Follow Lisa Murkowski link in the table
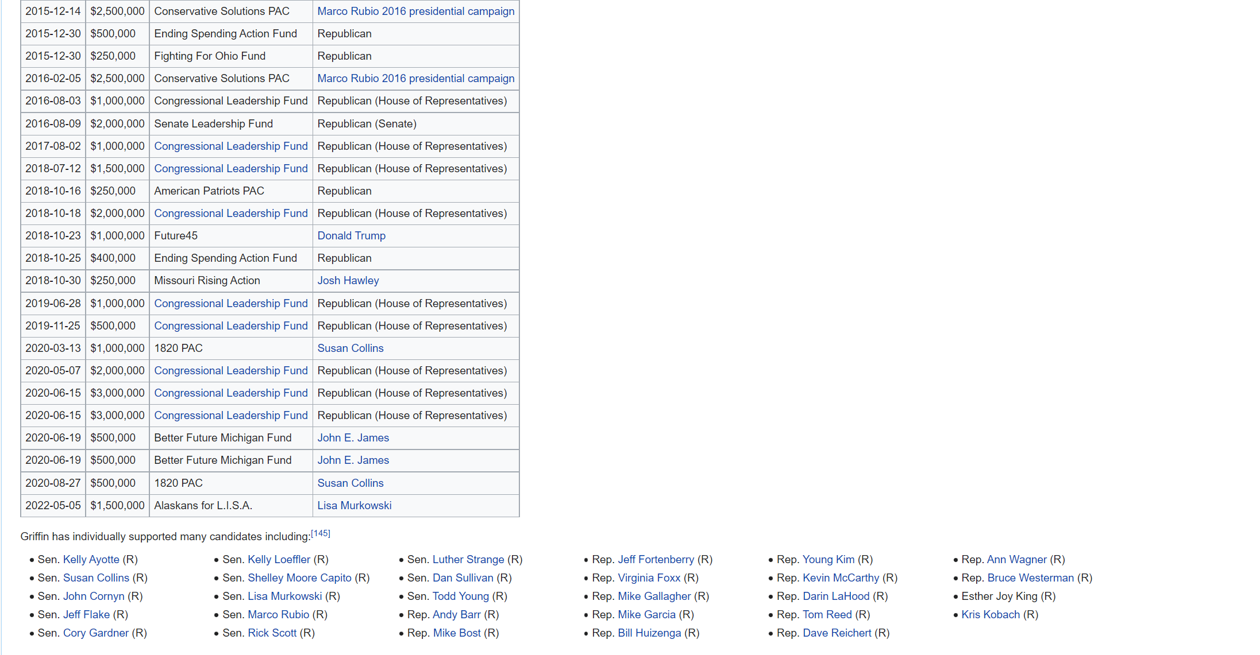The height and width of the screenshot is (655, 1260). (x=355, y=505)
